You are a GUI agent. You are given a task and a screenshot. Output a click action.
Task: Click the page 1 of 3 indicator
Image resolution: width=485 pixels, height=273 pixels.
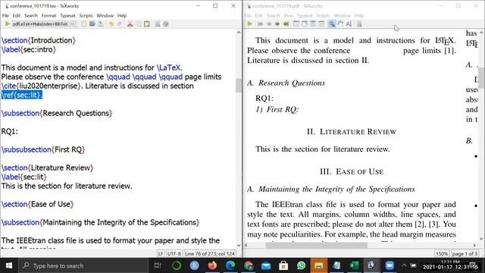(x=465, y=254)
